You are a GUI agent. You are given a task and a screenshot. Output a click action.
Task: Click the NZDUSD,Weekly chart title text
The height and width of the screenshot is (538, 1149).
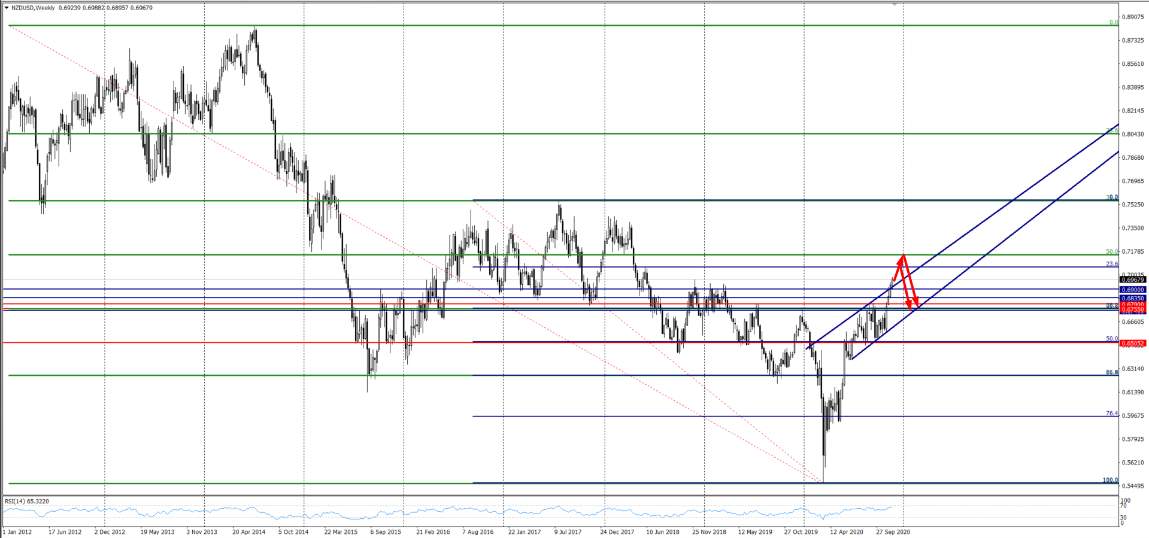point(33,8)
